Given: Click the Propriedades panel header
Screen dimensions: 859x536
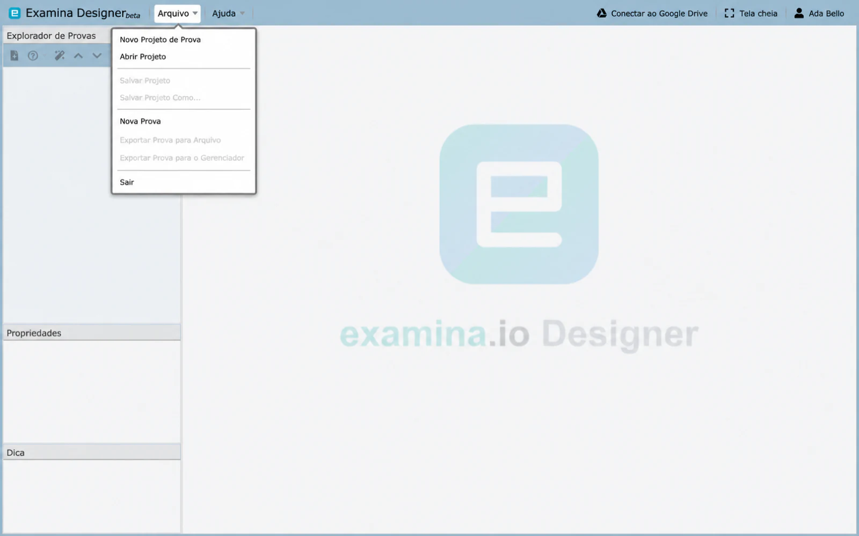Looking at the screenshot, I should pyautogui.click(x=92, y=333).
